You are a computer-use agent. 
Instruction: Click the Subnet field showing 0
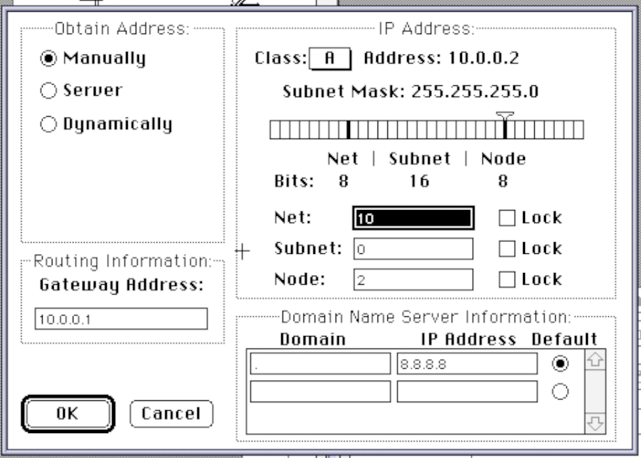pyautogui.click(x=413, y=248)
